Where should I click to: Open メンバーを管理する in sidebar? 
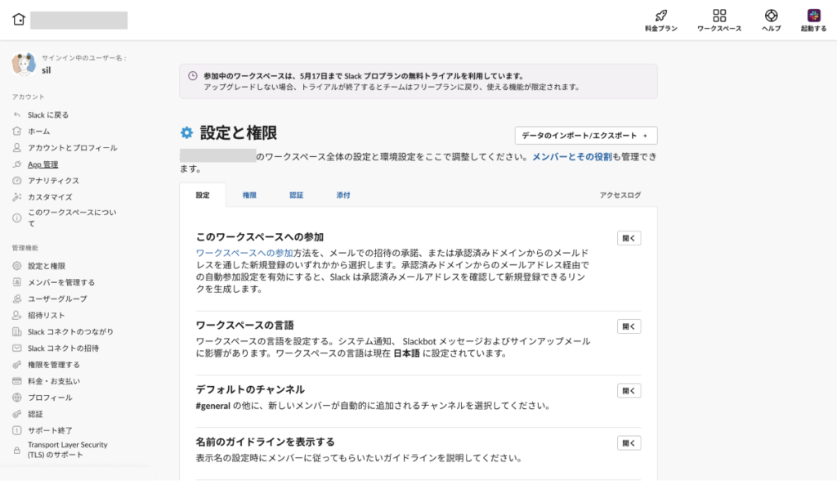point(61,282)
